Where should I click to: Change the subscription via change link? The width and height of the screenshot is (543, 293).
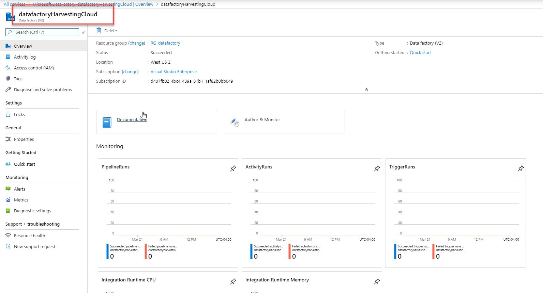tap(130, 72)
